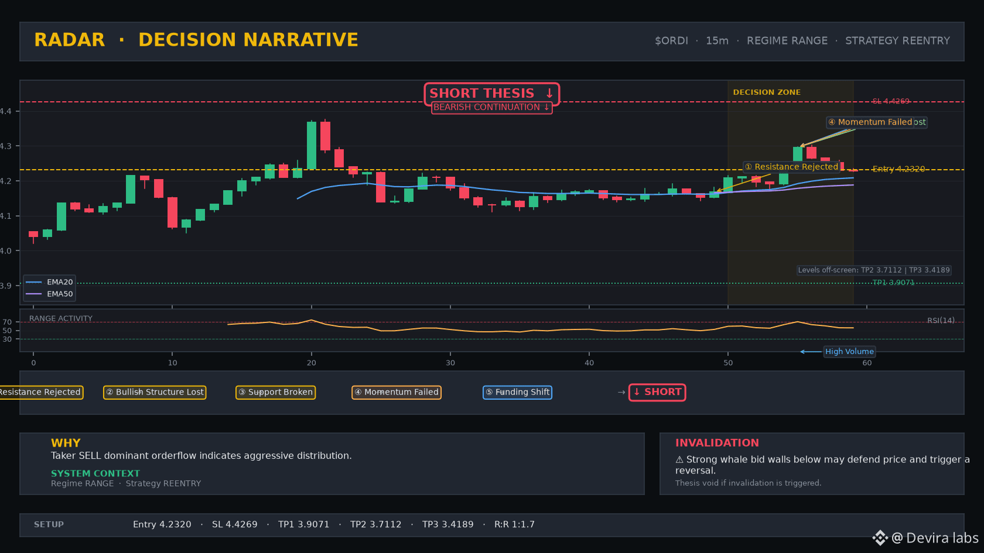Click 'Thesis void if invalidation is triggered.'
The height and width of the screenshot is (553, 984).
click(x=748, y=483)
